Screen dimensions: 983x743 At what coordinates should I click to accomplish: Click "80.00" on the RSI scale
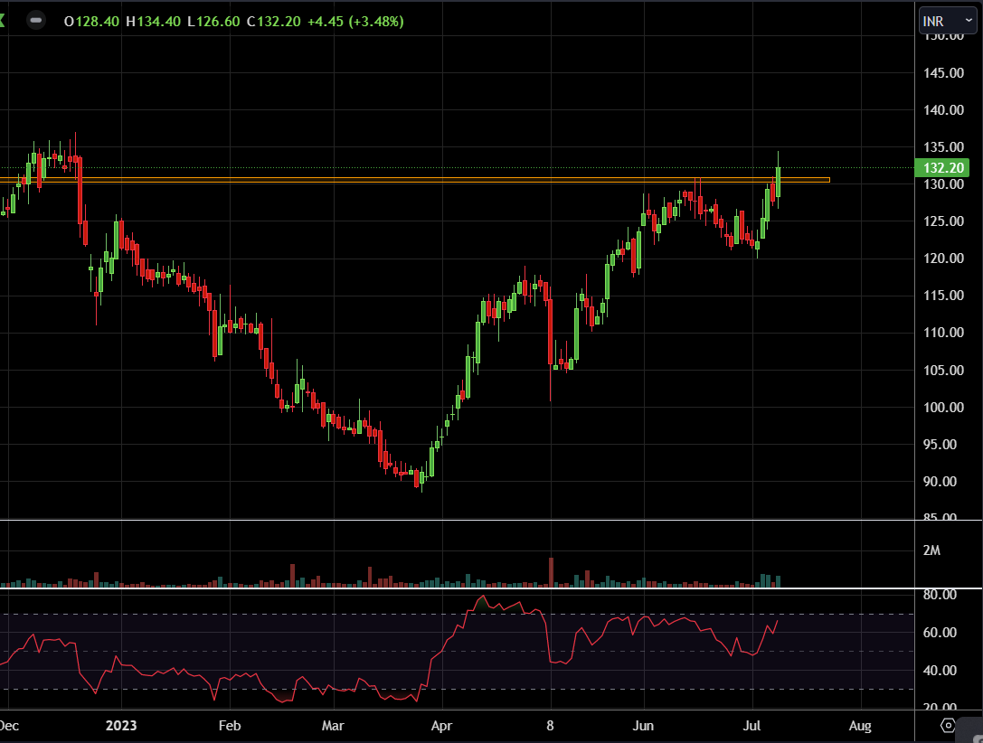pyautogui.click(x=940, y=595)
